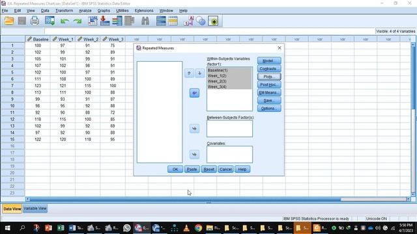
Task: Click the Plots... button
Action: pyautogui.click(x=269, y=77)
